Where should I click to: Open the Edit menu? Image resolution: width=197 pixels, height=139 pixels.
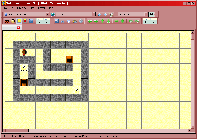pos(12,8)
